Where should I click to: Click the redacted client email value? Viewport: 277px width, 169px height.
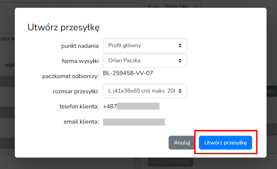134,122
